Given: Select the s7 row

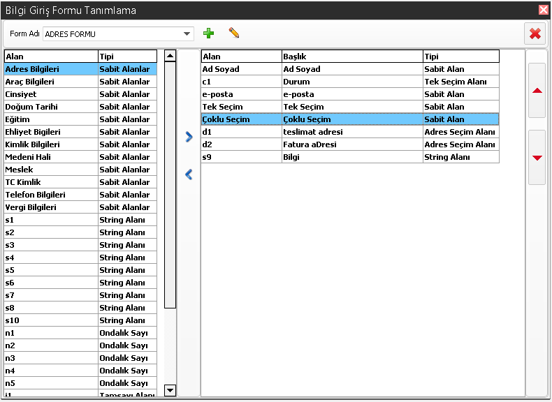Looking at the screenshot, I should coord(80,295).
